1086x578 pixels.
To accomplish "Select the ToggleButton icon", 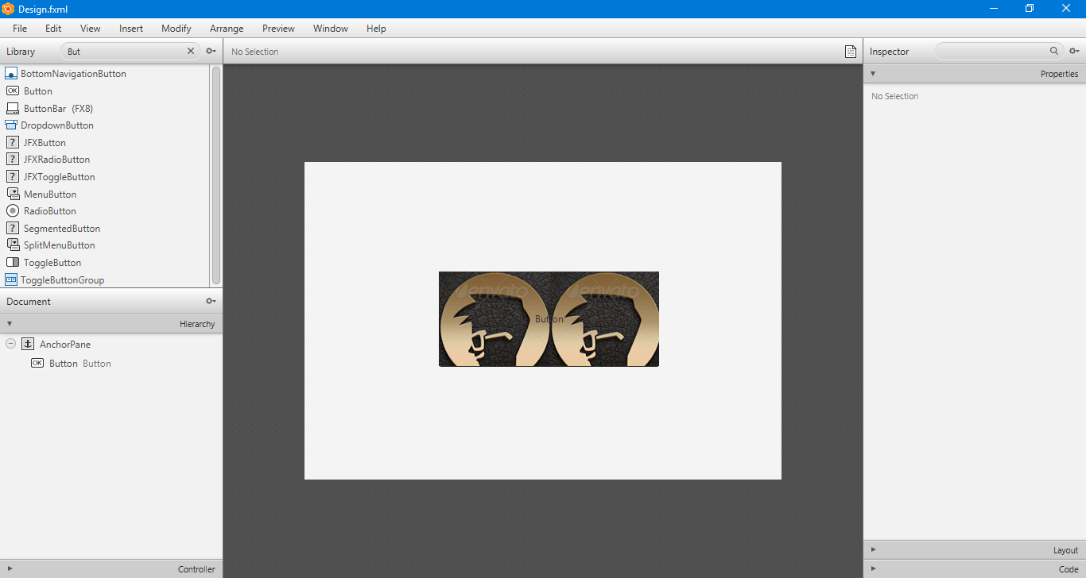I will point(12,263).
